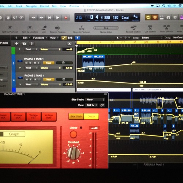Mute the RADIAS 1 TAKE 1 track
The height and width of the screenshot is (183, 183).
26,63
